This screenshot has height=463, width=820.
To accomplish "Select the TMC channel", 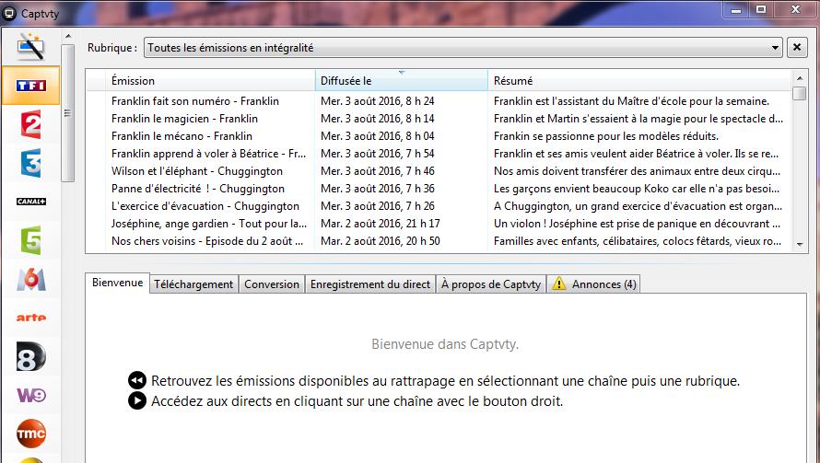I will pos(30,434).
